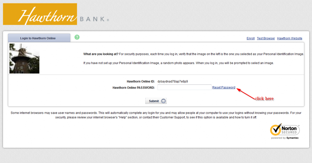
Task: Click the Reset Password link
Action: pyautogui.click(x=224, y=87)
